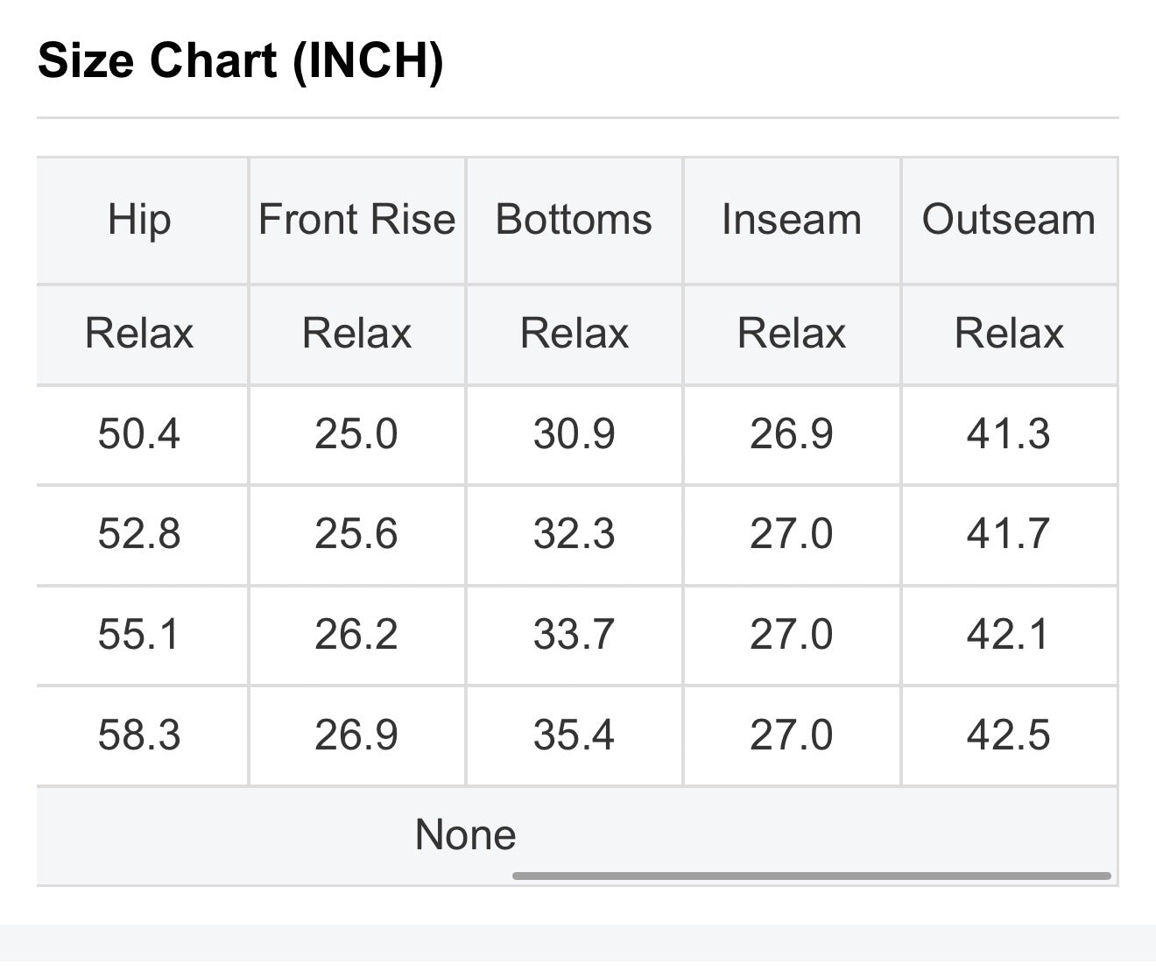This screenshot has width=1156, height=971.
Task: Click the Relax label under Hip
Action: [x=139, y=334]
